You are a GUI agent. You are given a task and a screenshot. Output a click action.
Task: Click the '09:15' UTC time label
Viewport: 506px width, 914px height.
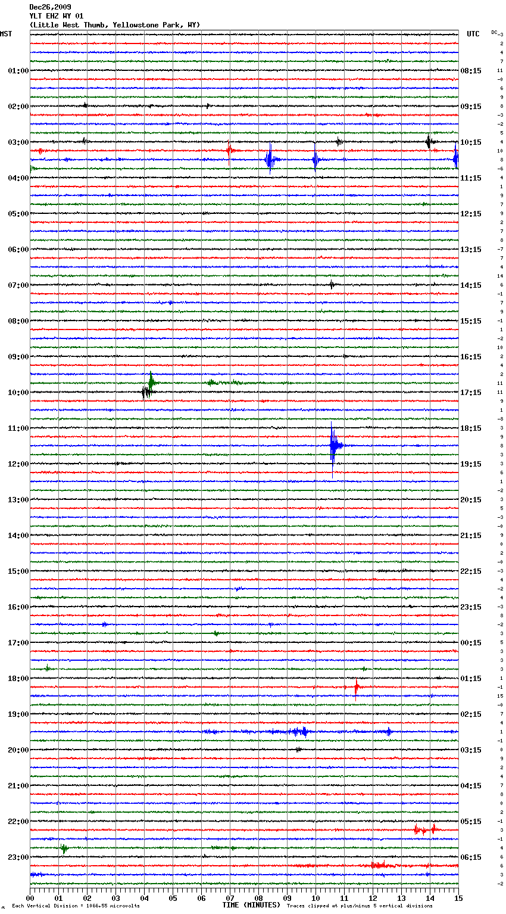coord(471,107)
